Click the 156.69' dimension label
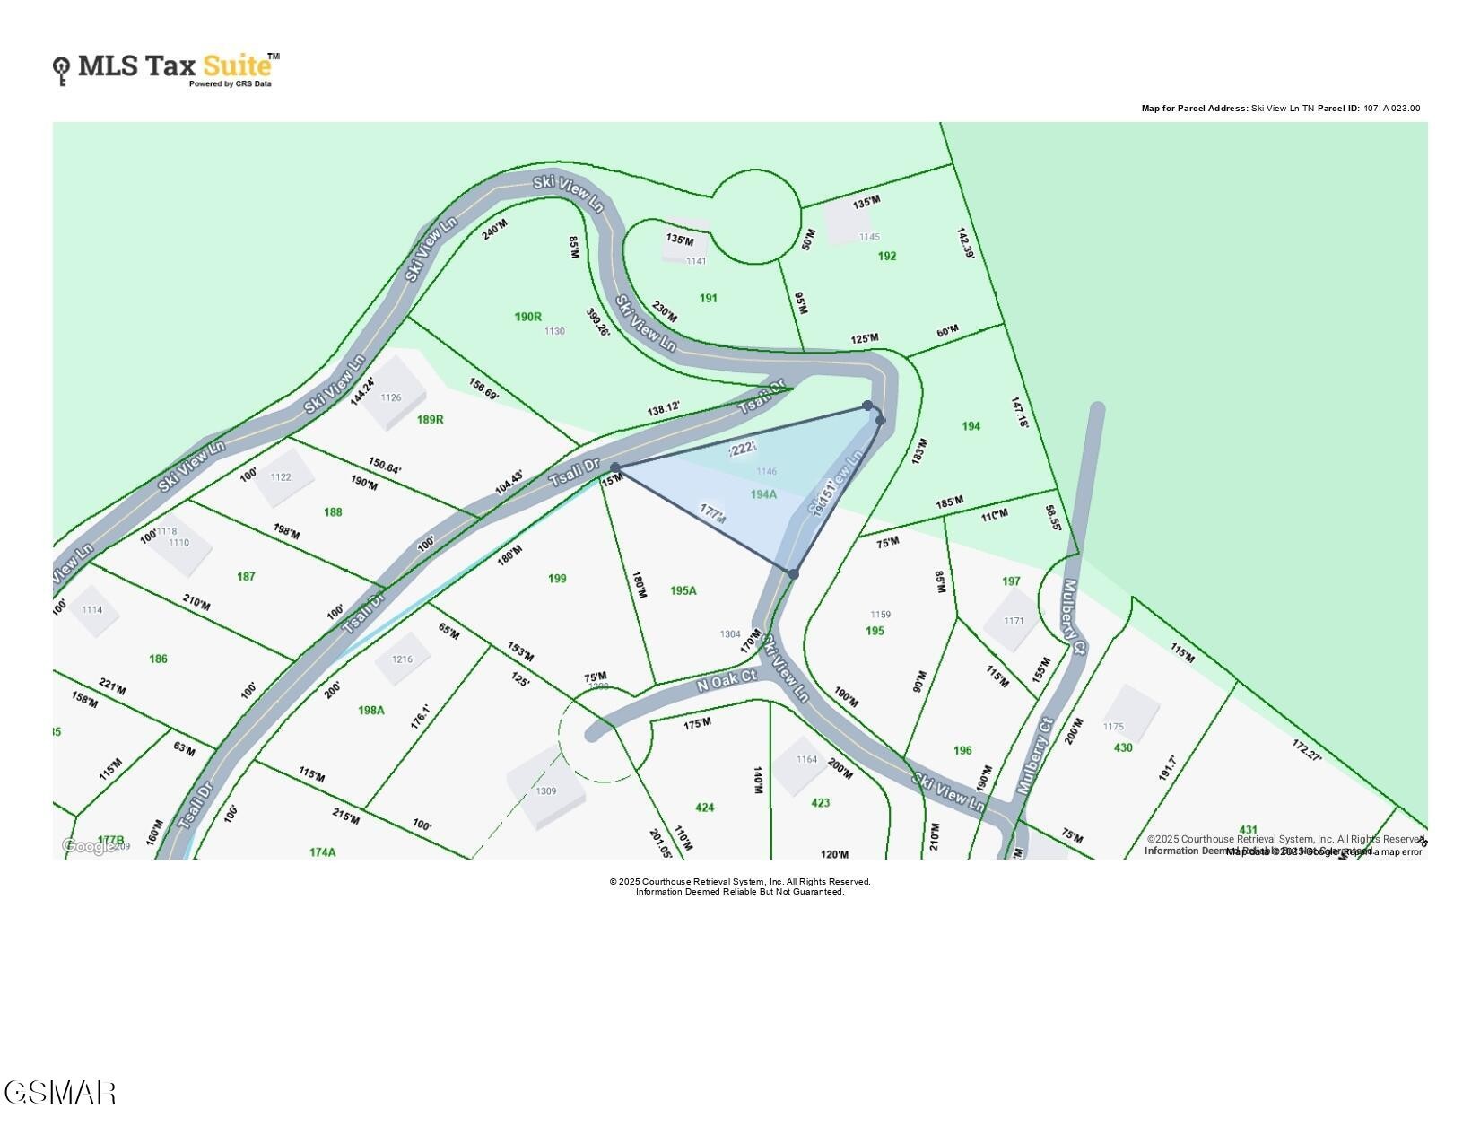 click(484, 389)
